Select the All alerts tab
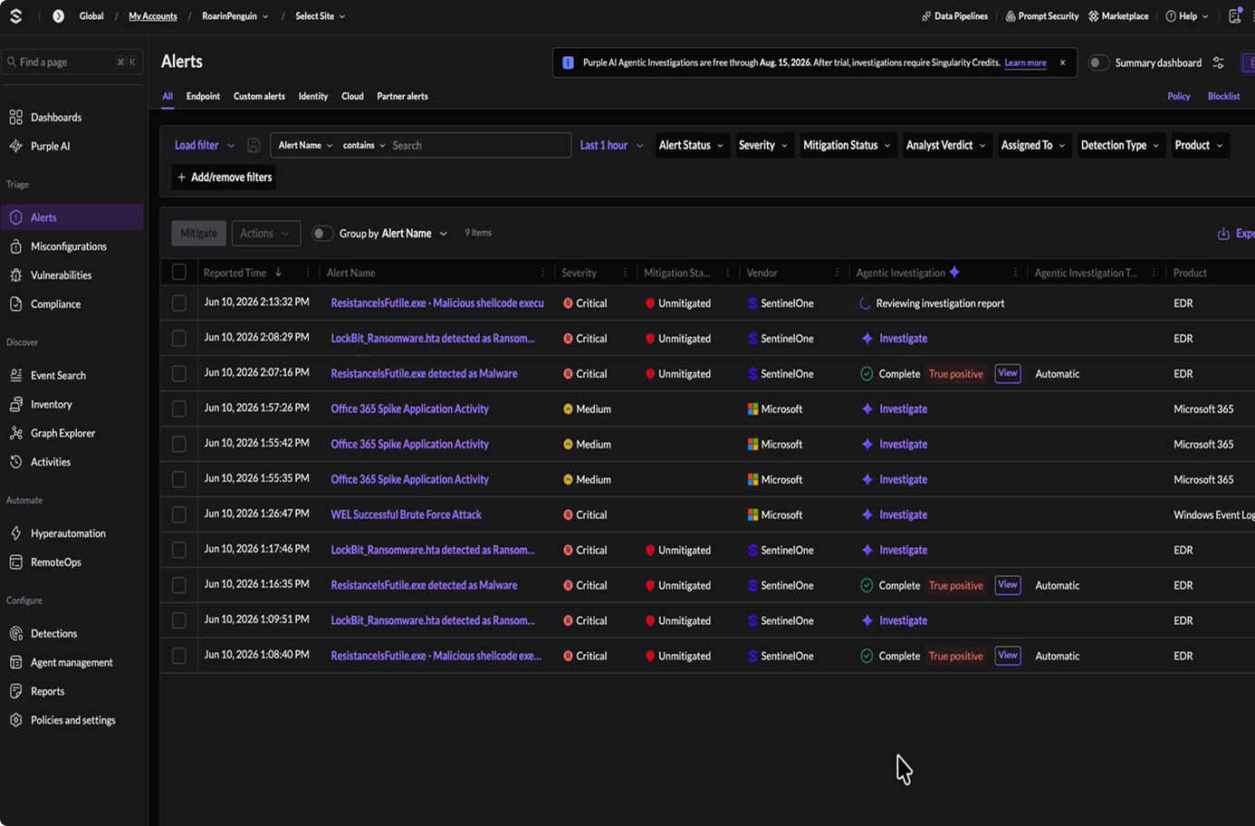This screenshot has width=1255, height=826. [x=168, y=96]
